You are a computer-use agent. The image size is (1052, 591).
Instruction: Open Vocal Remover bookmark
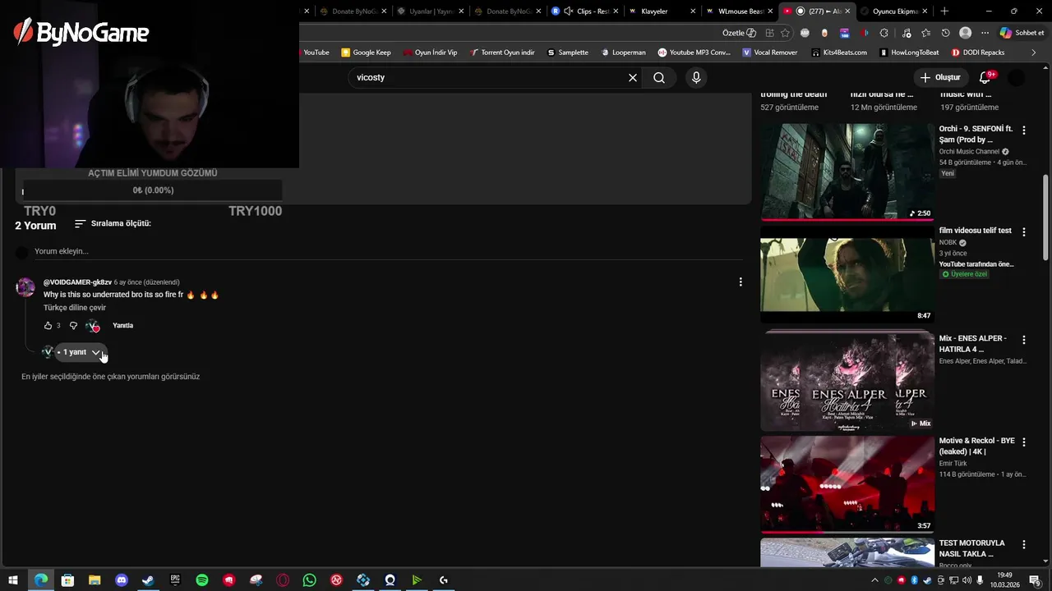point(769,53)
